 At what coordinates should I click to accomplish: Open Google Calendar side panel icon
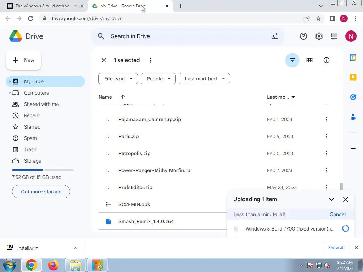pyautogui.click(x=353, y=57)
